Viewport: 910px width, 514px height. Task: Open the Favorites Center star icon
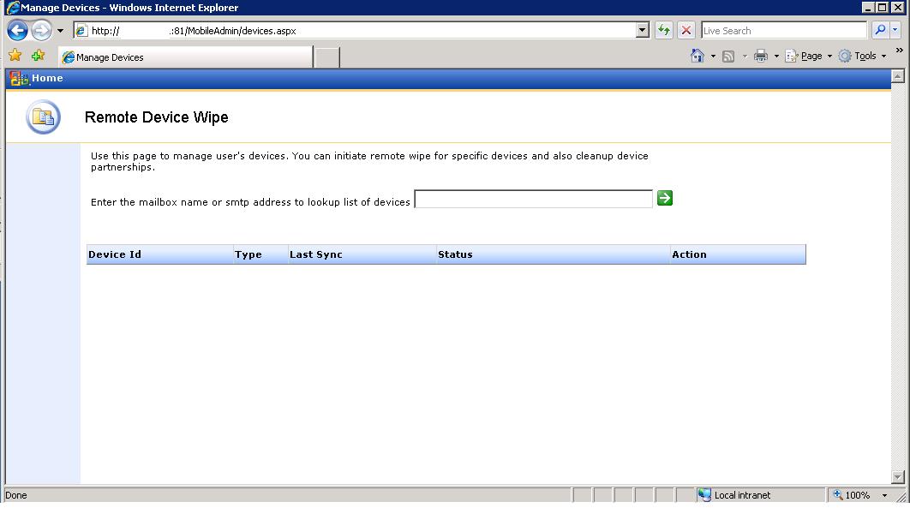tap(15, 56)
